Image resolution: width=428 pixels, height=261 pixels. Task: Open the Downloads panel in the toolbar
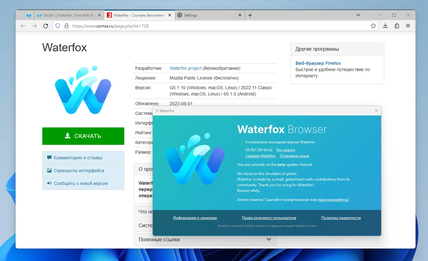pyautogui.click(x=386, y=26)
